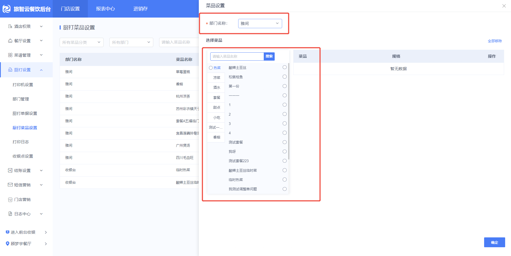Click the 四川毛血旺 table cell
Image resolution: width=511 pixels, height=256 pixels.
(x=185, y=158)
